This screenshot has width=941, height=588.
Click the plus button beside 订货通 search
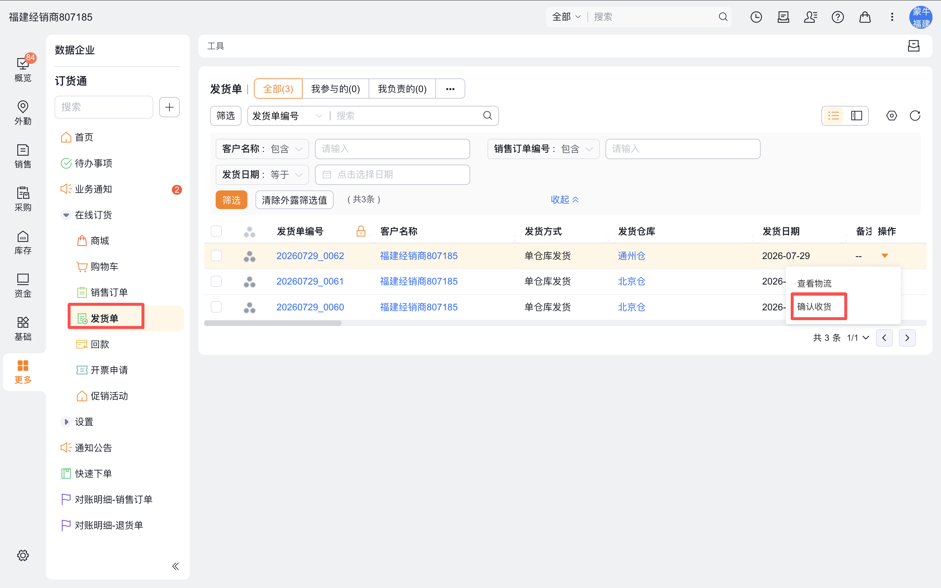click(170, 107)
